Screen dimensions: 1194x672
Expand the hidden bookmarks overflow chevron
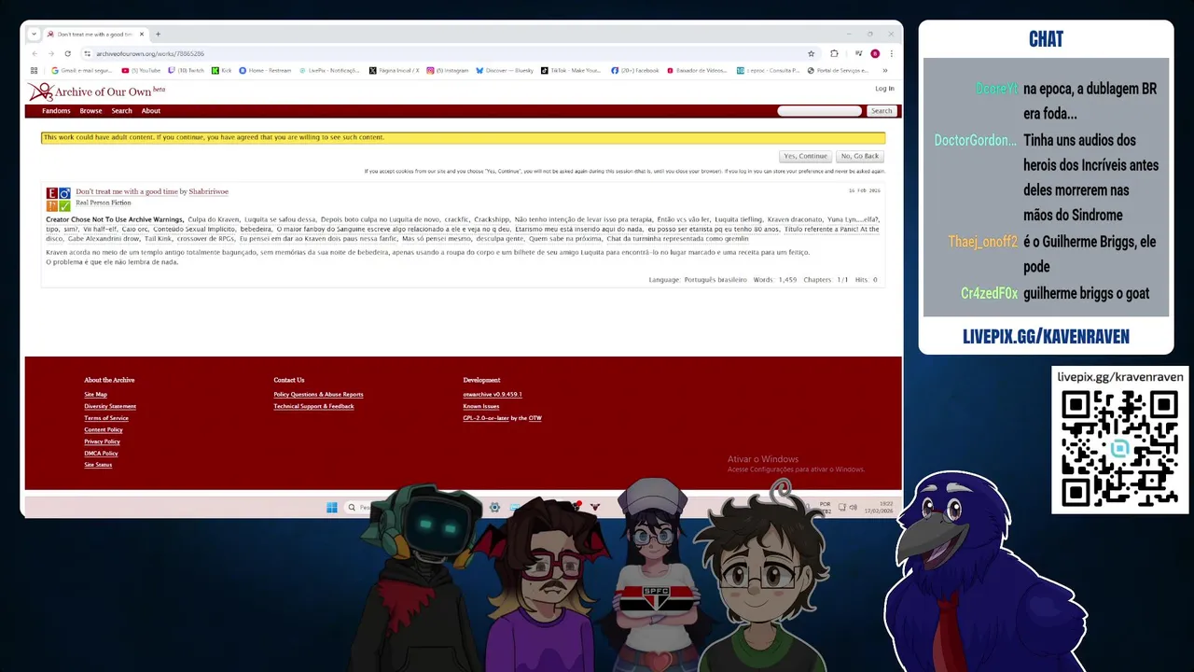coord(884,70)
